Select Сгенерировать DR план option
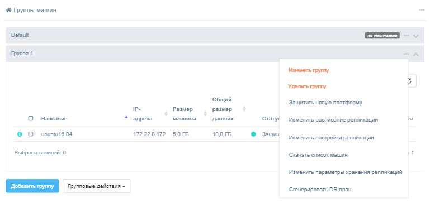430x203 pixels. 320,189
